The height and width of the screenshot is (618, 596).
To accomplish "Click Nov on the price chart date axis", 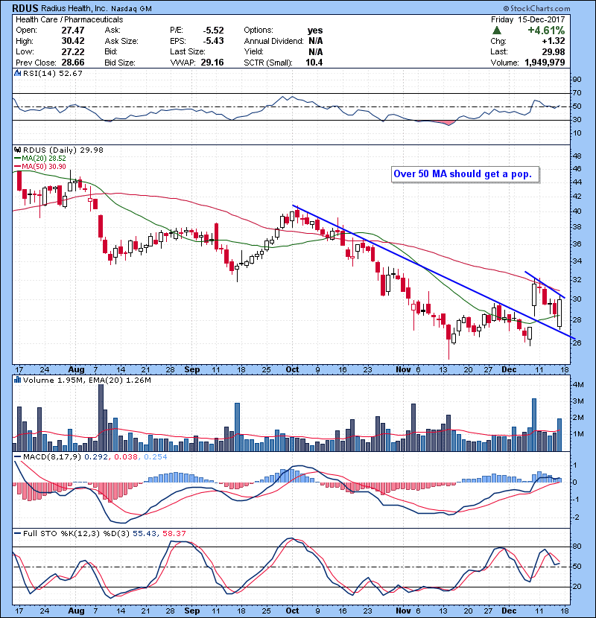I will (x=403, y=369).
